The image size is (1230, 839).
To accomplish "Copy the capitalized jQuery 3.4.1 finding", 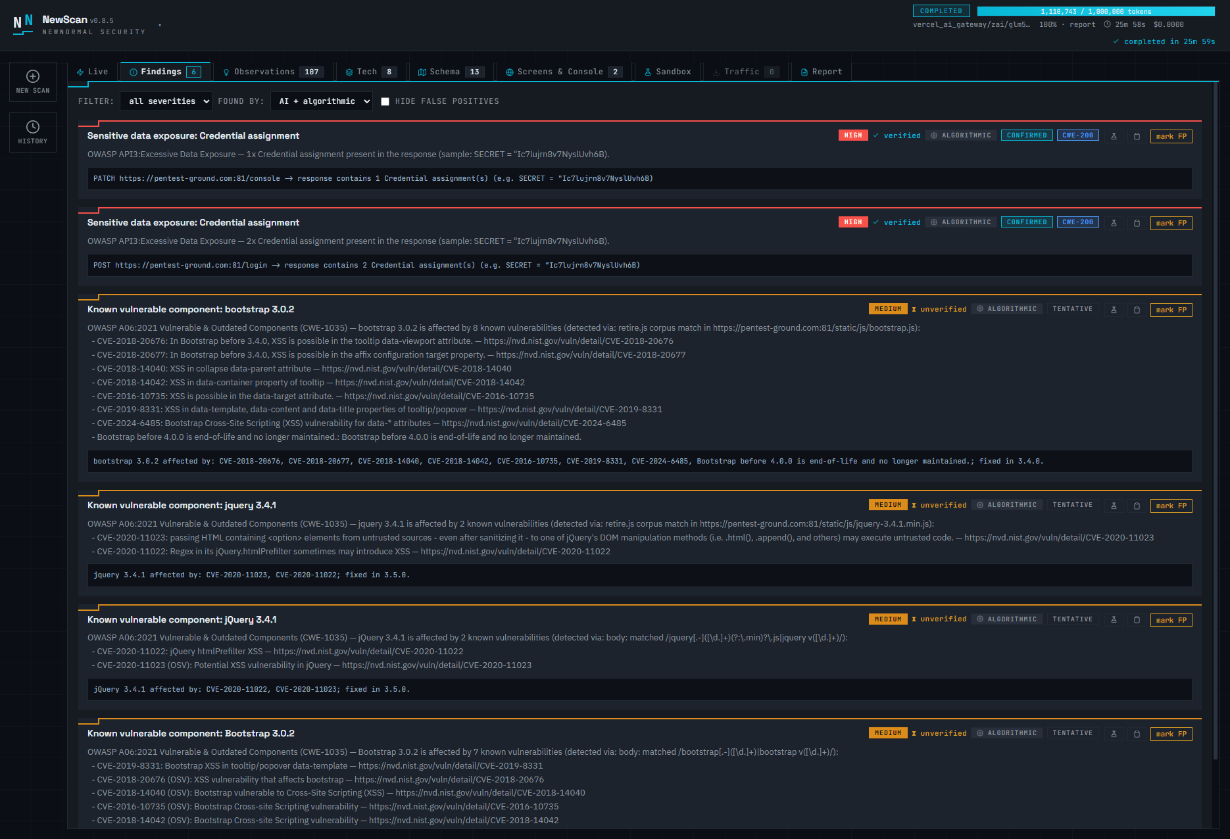I will (1137, 620).
